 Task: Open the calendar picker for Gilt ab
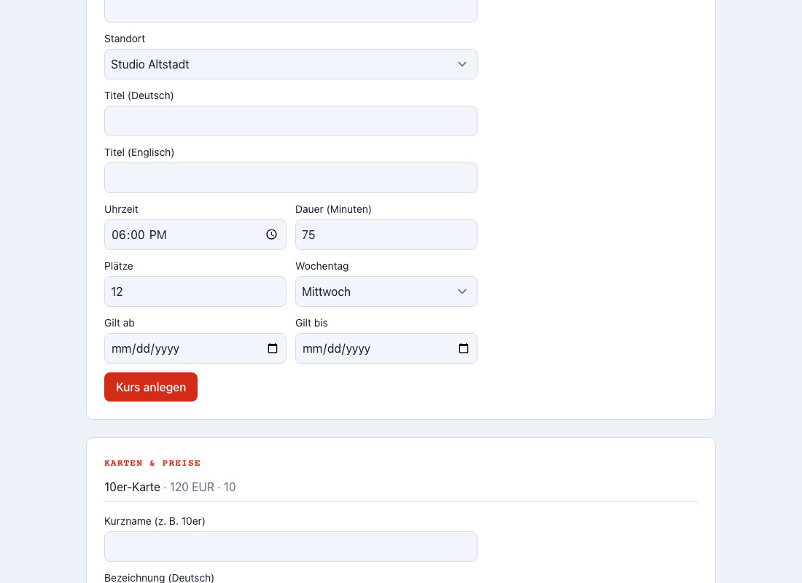click(x=273, y=348)
